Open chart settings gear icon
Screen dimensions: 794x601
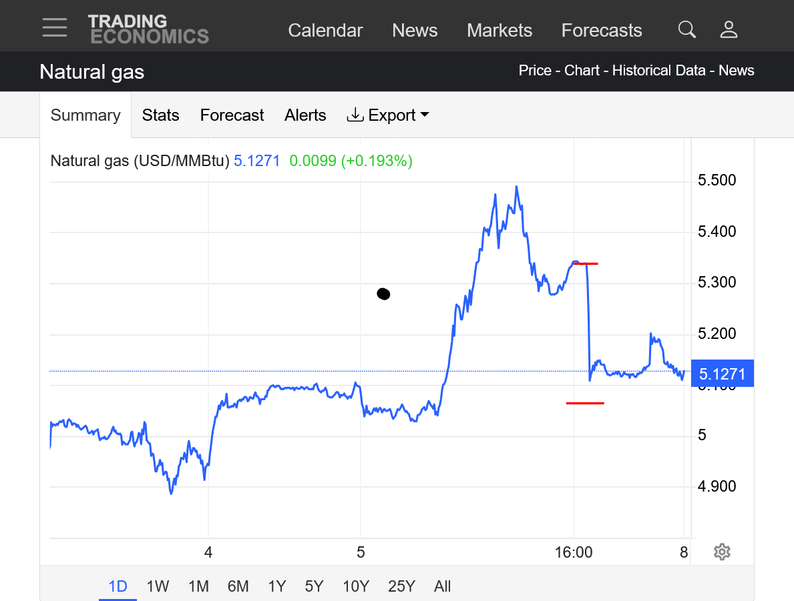[x=721, y=552]
